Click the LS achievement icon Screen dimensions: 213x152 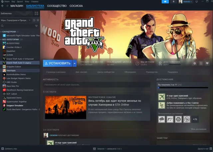point(162,105)
